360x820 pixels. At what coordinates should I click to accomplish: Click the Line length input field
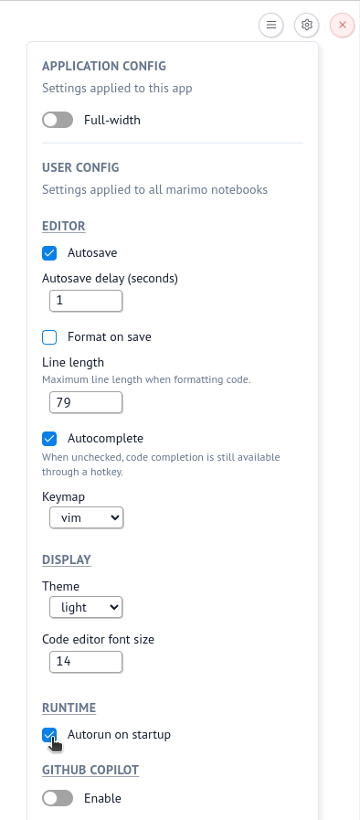(x=86, y=402)
